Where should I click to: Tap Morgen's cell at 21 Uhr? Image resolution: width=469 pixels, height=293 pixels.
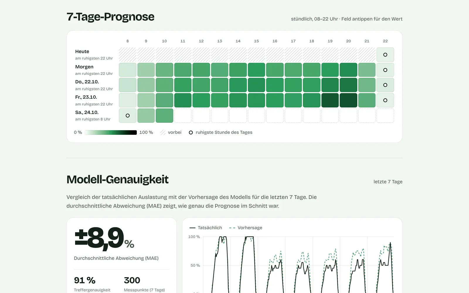pos(367,70)
